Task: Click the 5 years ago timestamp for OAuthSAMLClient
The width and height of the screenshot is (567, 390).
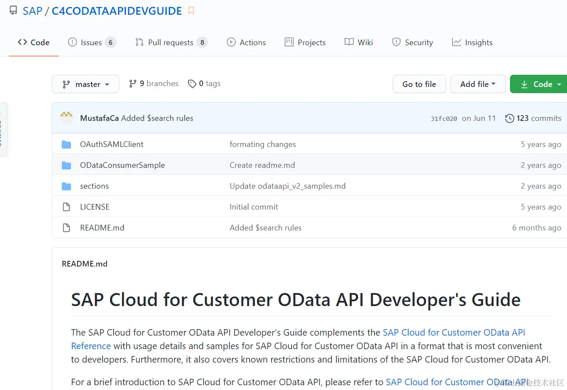Action: point(541,144)
